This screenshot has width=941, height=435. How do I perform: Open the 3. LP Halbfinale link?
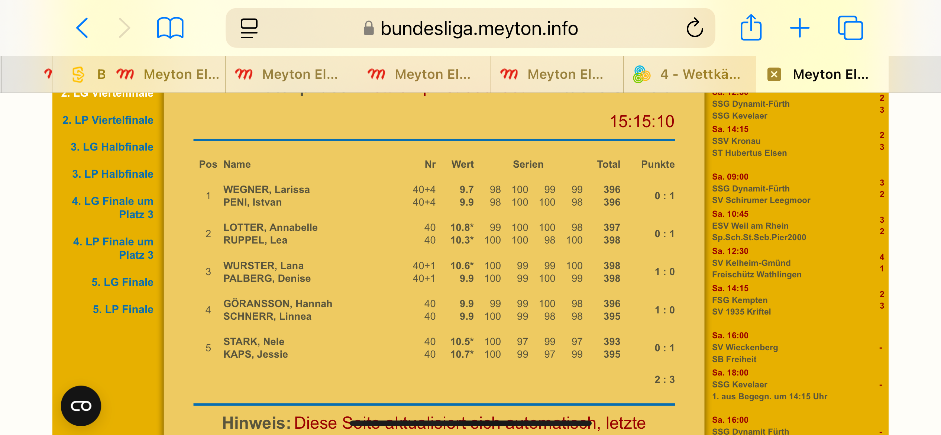[113, 174]
